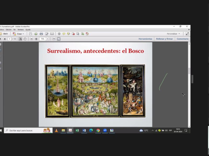Open the Comentario panel

[x=183, y=39]
